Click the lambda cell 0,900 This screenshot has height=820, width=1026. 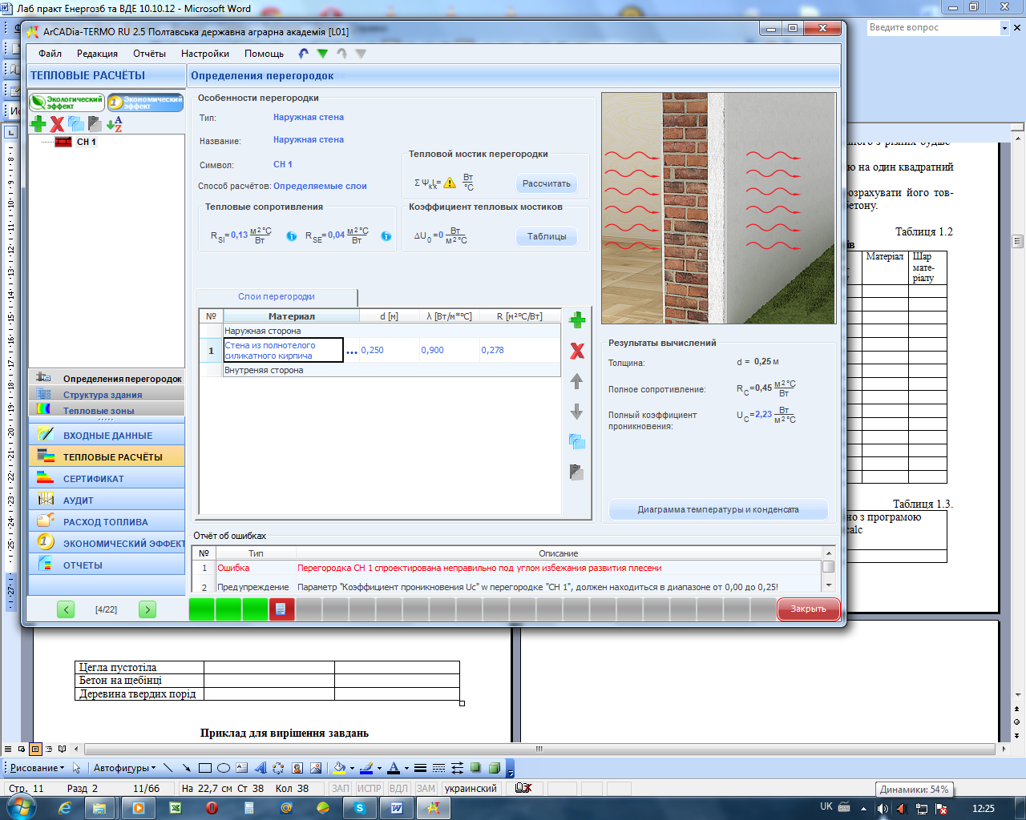point(449,350)
